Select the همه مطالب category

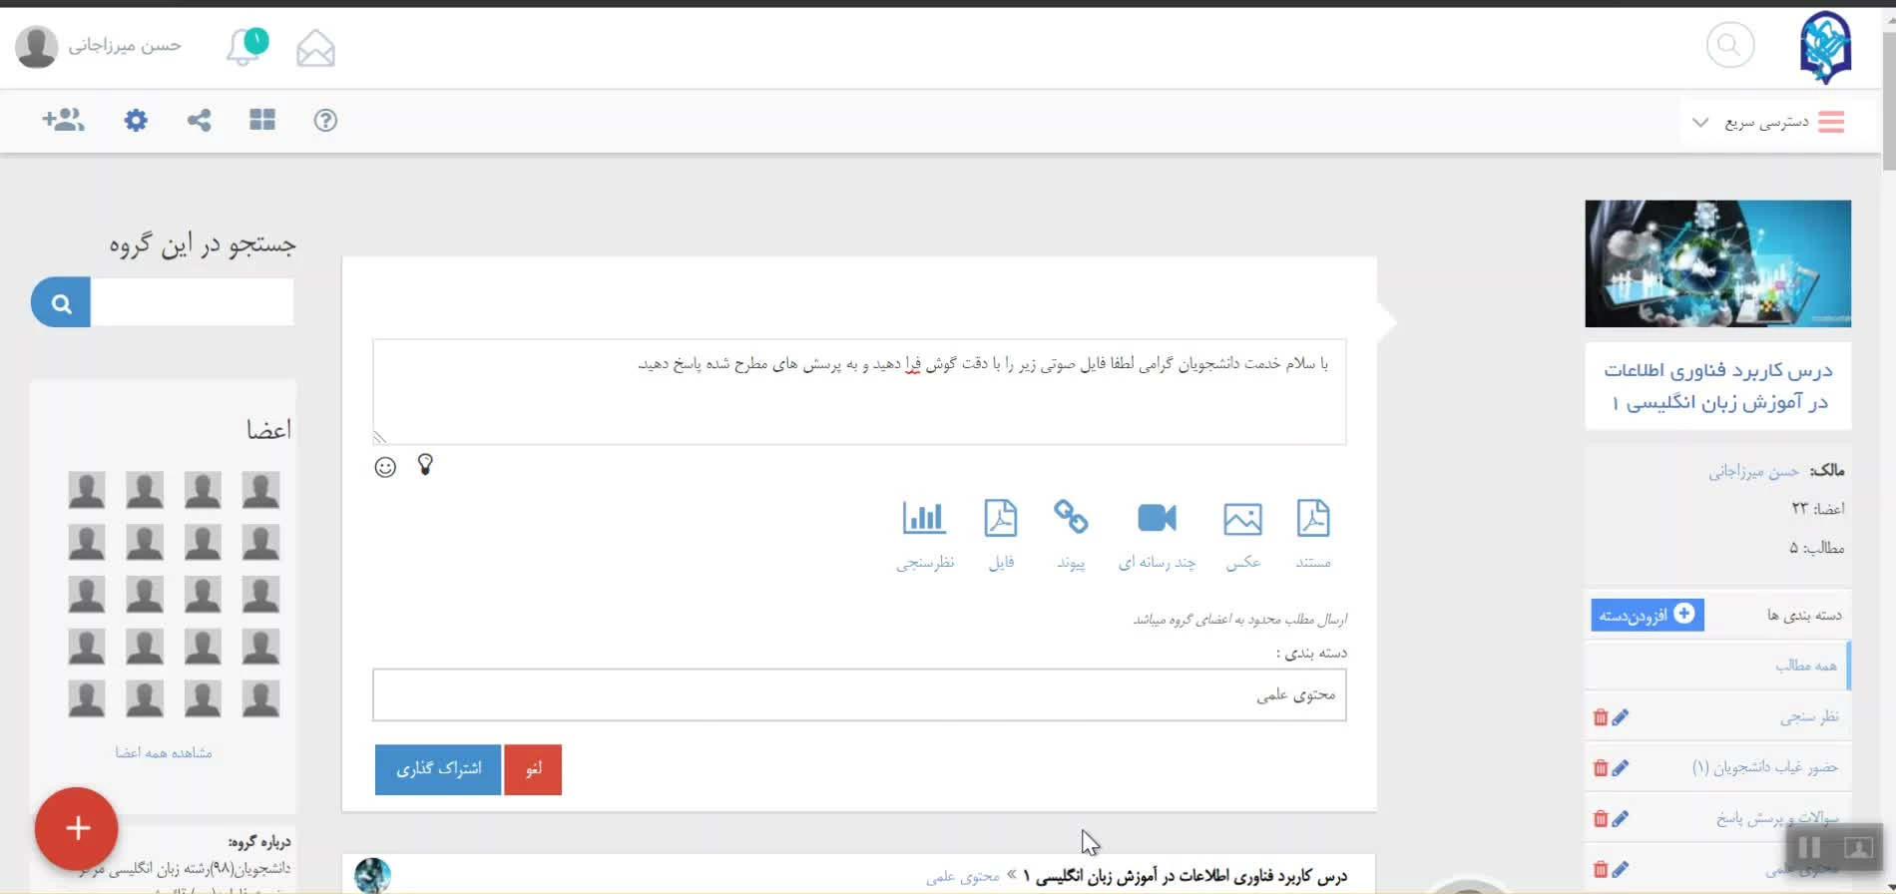pyautogui.click(x=1805, y=666)
